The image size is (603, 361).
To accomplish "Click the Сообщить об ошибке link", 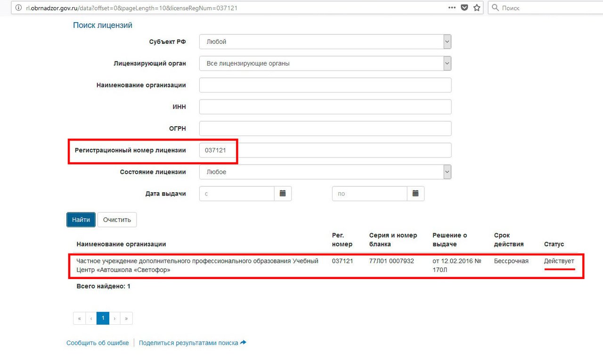I will [98, 343].
